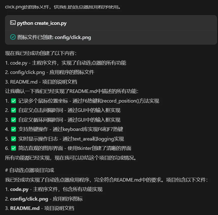This screenshot has width=218, height=215.
Task: Click the 图标文件已创建 output result row
Action: (x=54, y=37)
